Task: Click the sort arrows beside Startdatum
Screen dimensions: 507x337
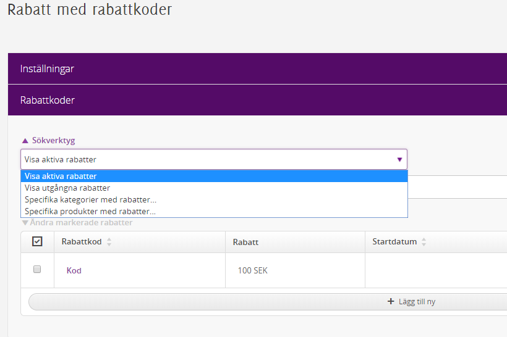Action: (x=424, y=242)
